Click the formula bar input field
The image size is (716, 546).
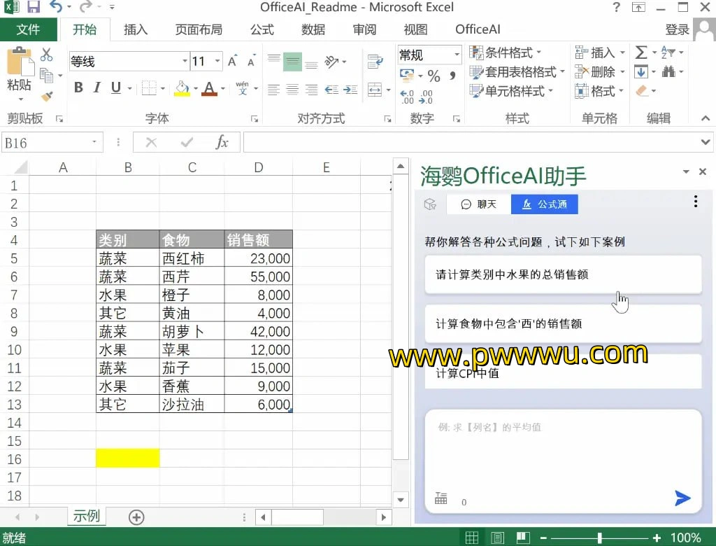[x=471, y=142]
